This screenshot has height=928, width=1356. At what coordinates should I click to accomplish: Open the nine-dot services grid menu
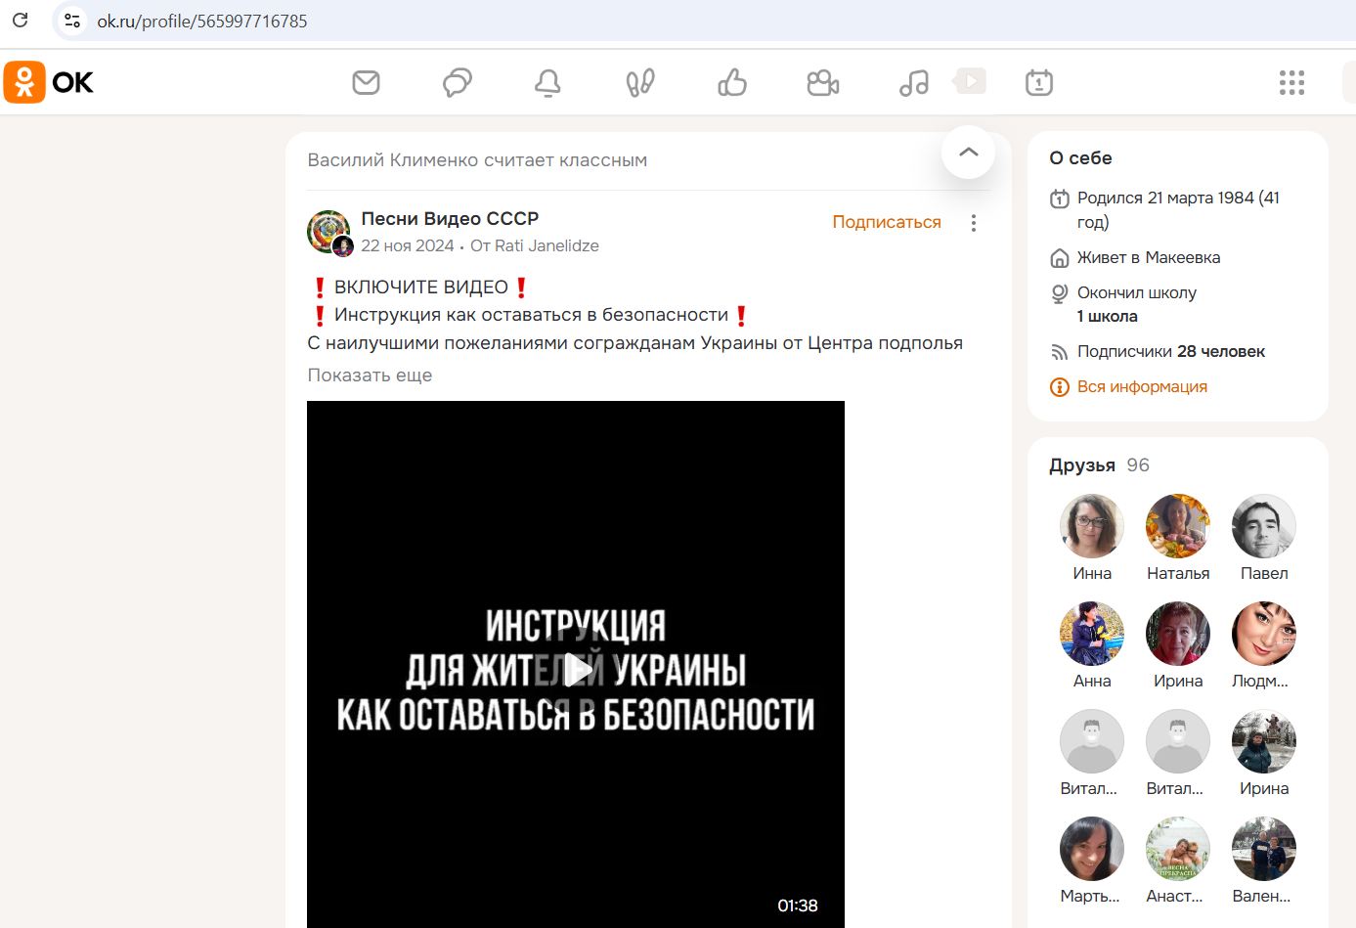[1291, 83]
